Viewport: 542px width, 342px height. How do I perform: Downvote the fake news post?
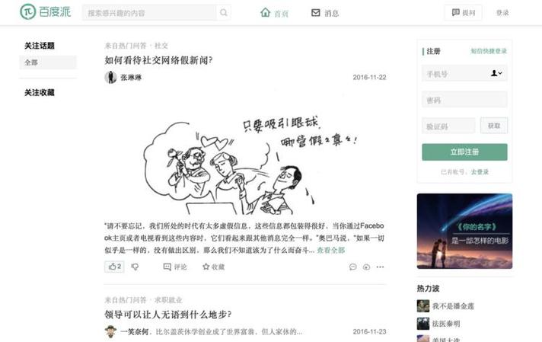click(135, 267)
